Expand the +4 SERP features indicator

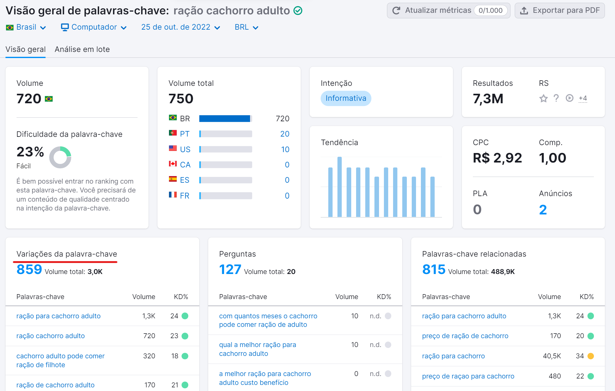[583, 98]
